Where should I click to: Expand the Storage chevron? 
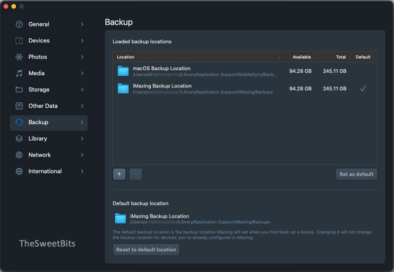pos(82,90)
